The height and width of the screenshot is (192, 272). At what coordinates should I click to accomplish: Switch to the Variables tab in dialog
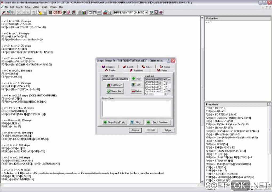point(109,67)
